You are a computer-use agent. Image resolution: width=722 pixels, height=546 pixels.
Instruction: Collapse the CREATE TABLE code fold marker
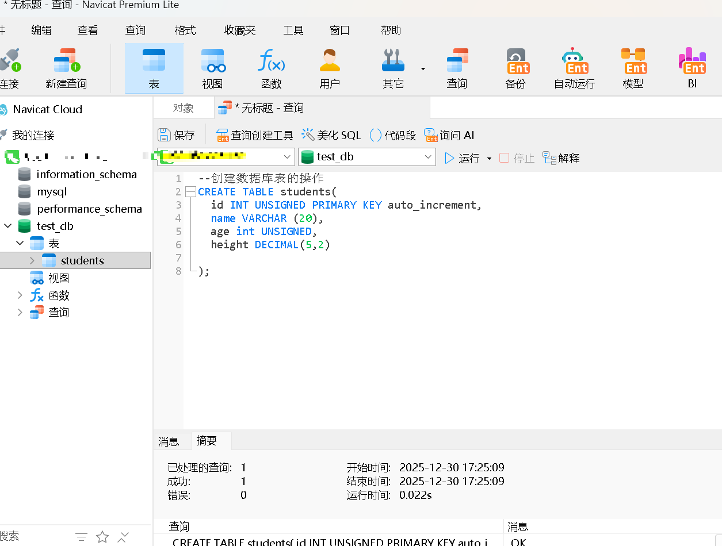click(190, 192)
